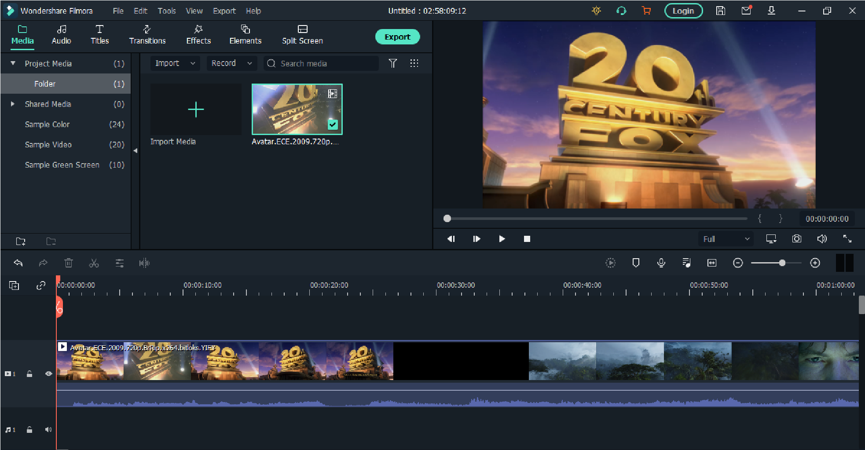
Task: Click the add track manager icon
Action: pyautogui.click(x=14, y=285)
